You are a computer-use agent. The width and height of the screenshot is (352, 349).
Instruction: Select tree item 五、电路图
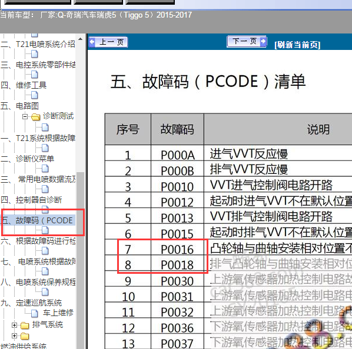(19, 106)
